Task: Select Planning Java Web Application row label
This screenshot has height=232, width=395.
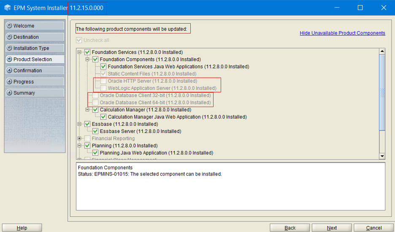Action: click(157, 153)
